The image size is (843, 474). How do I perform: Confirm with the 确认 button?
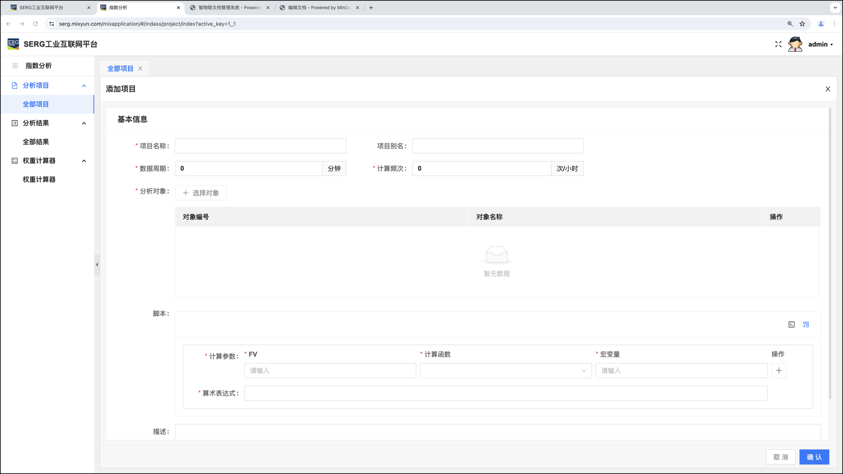pyautogui.click(x=814, y=457)
